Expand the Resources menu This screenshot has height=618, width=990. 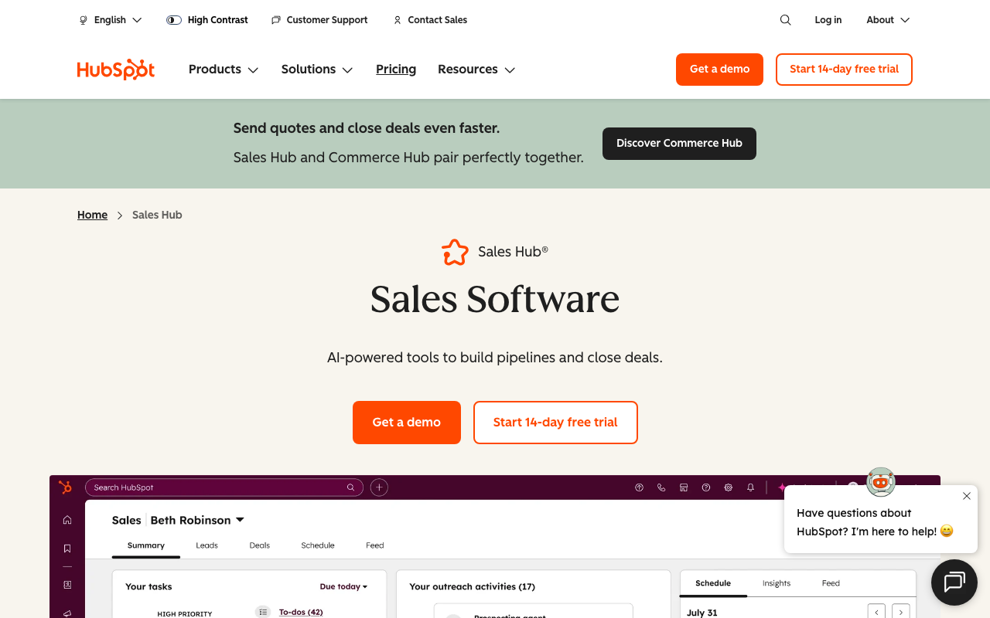click(x=476, y=70)
